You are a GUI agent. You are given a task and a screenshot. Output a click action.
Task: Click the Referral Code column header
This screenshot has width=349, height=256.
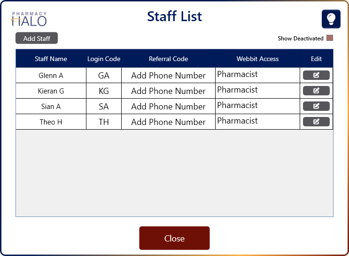[x=168, y=59]
